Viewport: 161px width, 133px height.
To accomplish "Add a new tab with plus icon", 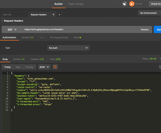I will [59, 15].
